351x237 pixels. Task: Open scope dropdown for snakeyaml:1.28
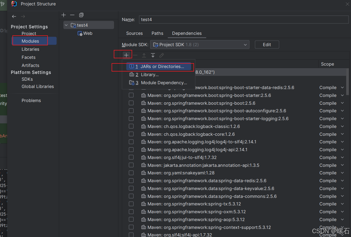[x=342, y=173]
